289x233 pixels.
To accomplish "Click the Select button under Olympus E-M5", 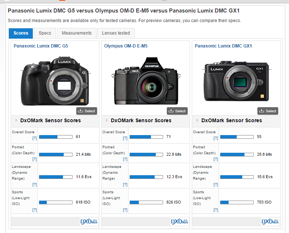I will pos(177,111).
